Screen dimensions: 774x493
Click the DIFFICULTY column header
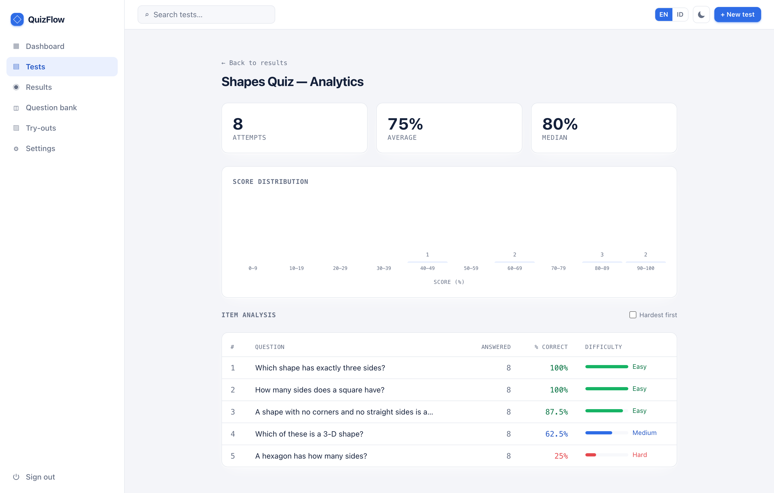pos(603,347)
